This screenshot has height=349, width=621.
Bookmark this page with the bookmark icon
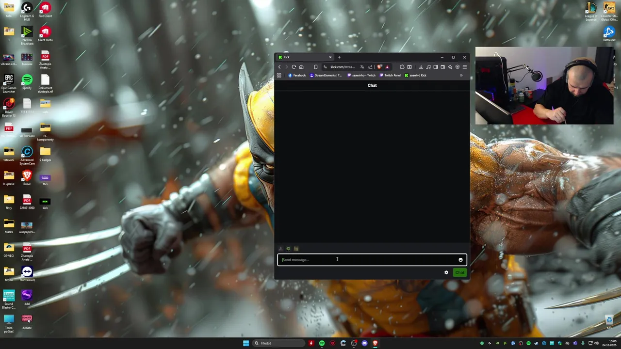pos(316,67)
